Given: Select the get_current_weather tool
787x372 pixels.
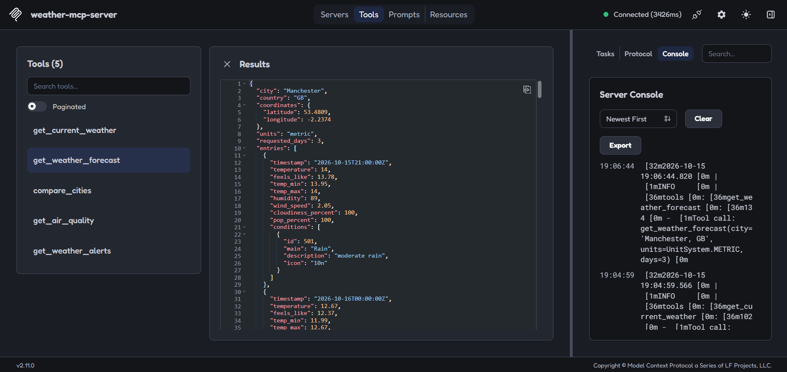Looking at the screenshot, I should click(x=109, y=130).
